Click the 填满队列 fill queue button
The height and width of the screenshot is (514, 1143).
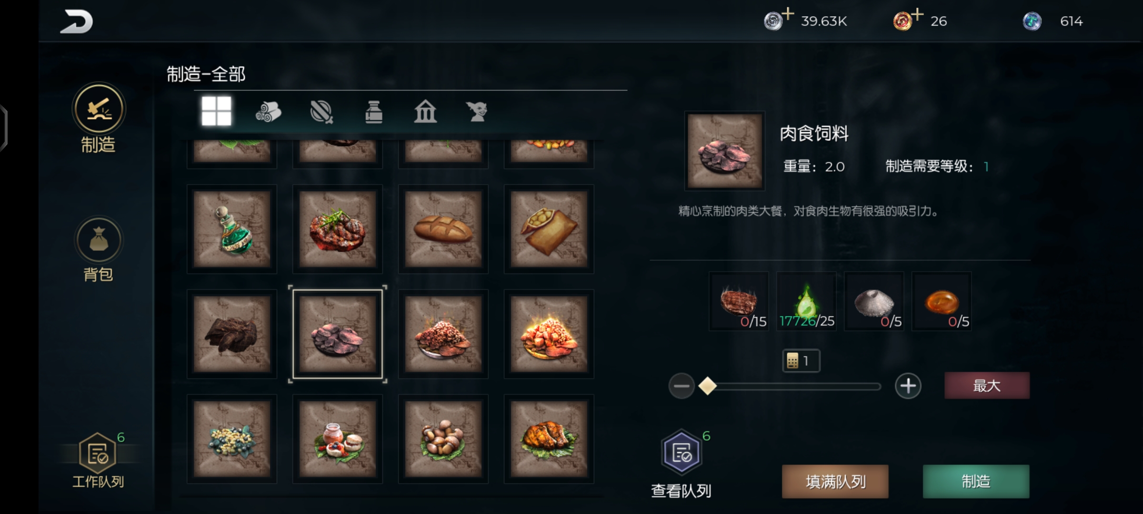point(835,482)
